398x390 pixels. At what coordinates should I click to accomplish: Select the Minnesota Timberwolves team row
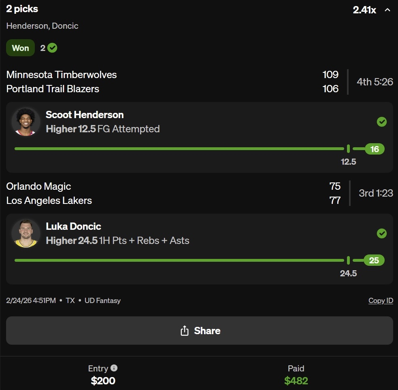[62, 75]
